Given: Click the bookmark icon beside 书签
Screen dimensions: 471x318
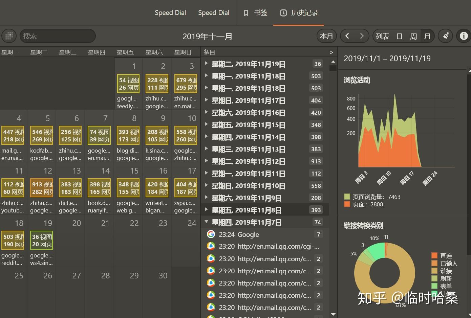Looking at the screenshot, I should [x=246, y=13].
